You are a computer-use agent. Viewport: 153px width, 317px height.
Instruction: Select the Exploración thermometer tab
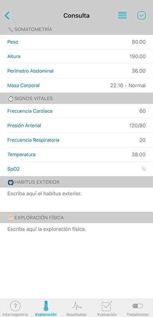(46, 309)
